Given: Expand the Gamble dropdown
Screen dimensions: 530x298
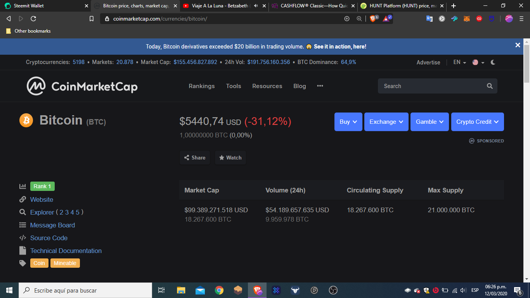Looking at the screenshot, I should (x=430, y=122).
